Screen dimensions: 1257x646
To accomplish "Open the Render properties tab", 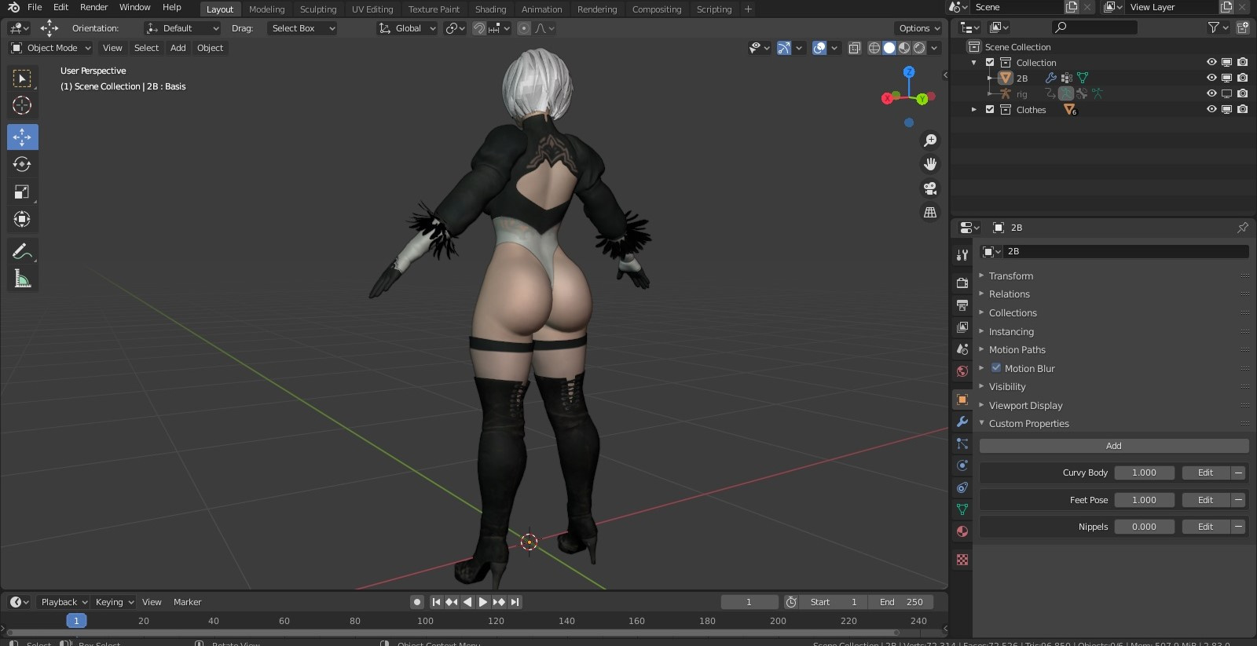I will point(962,283).
